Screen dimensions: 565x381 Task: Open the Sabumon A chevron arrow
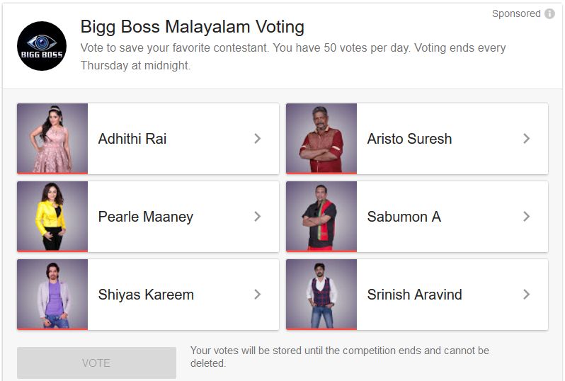click(x=526, y=217)
